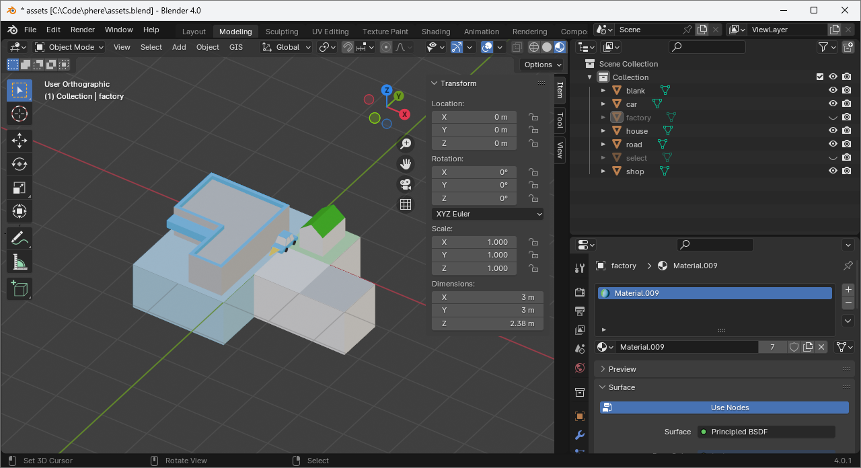Open the Output properties tab icon
861x468 pixels.
click(580, 311)
